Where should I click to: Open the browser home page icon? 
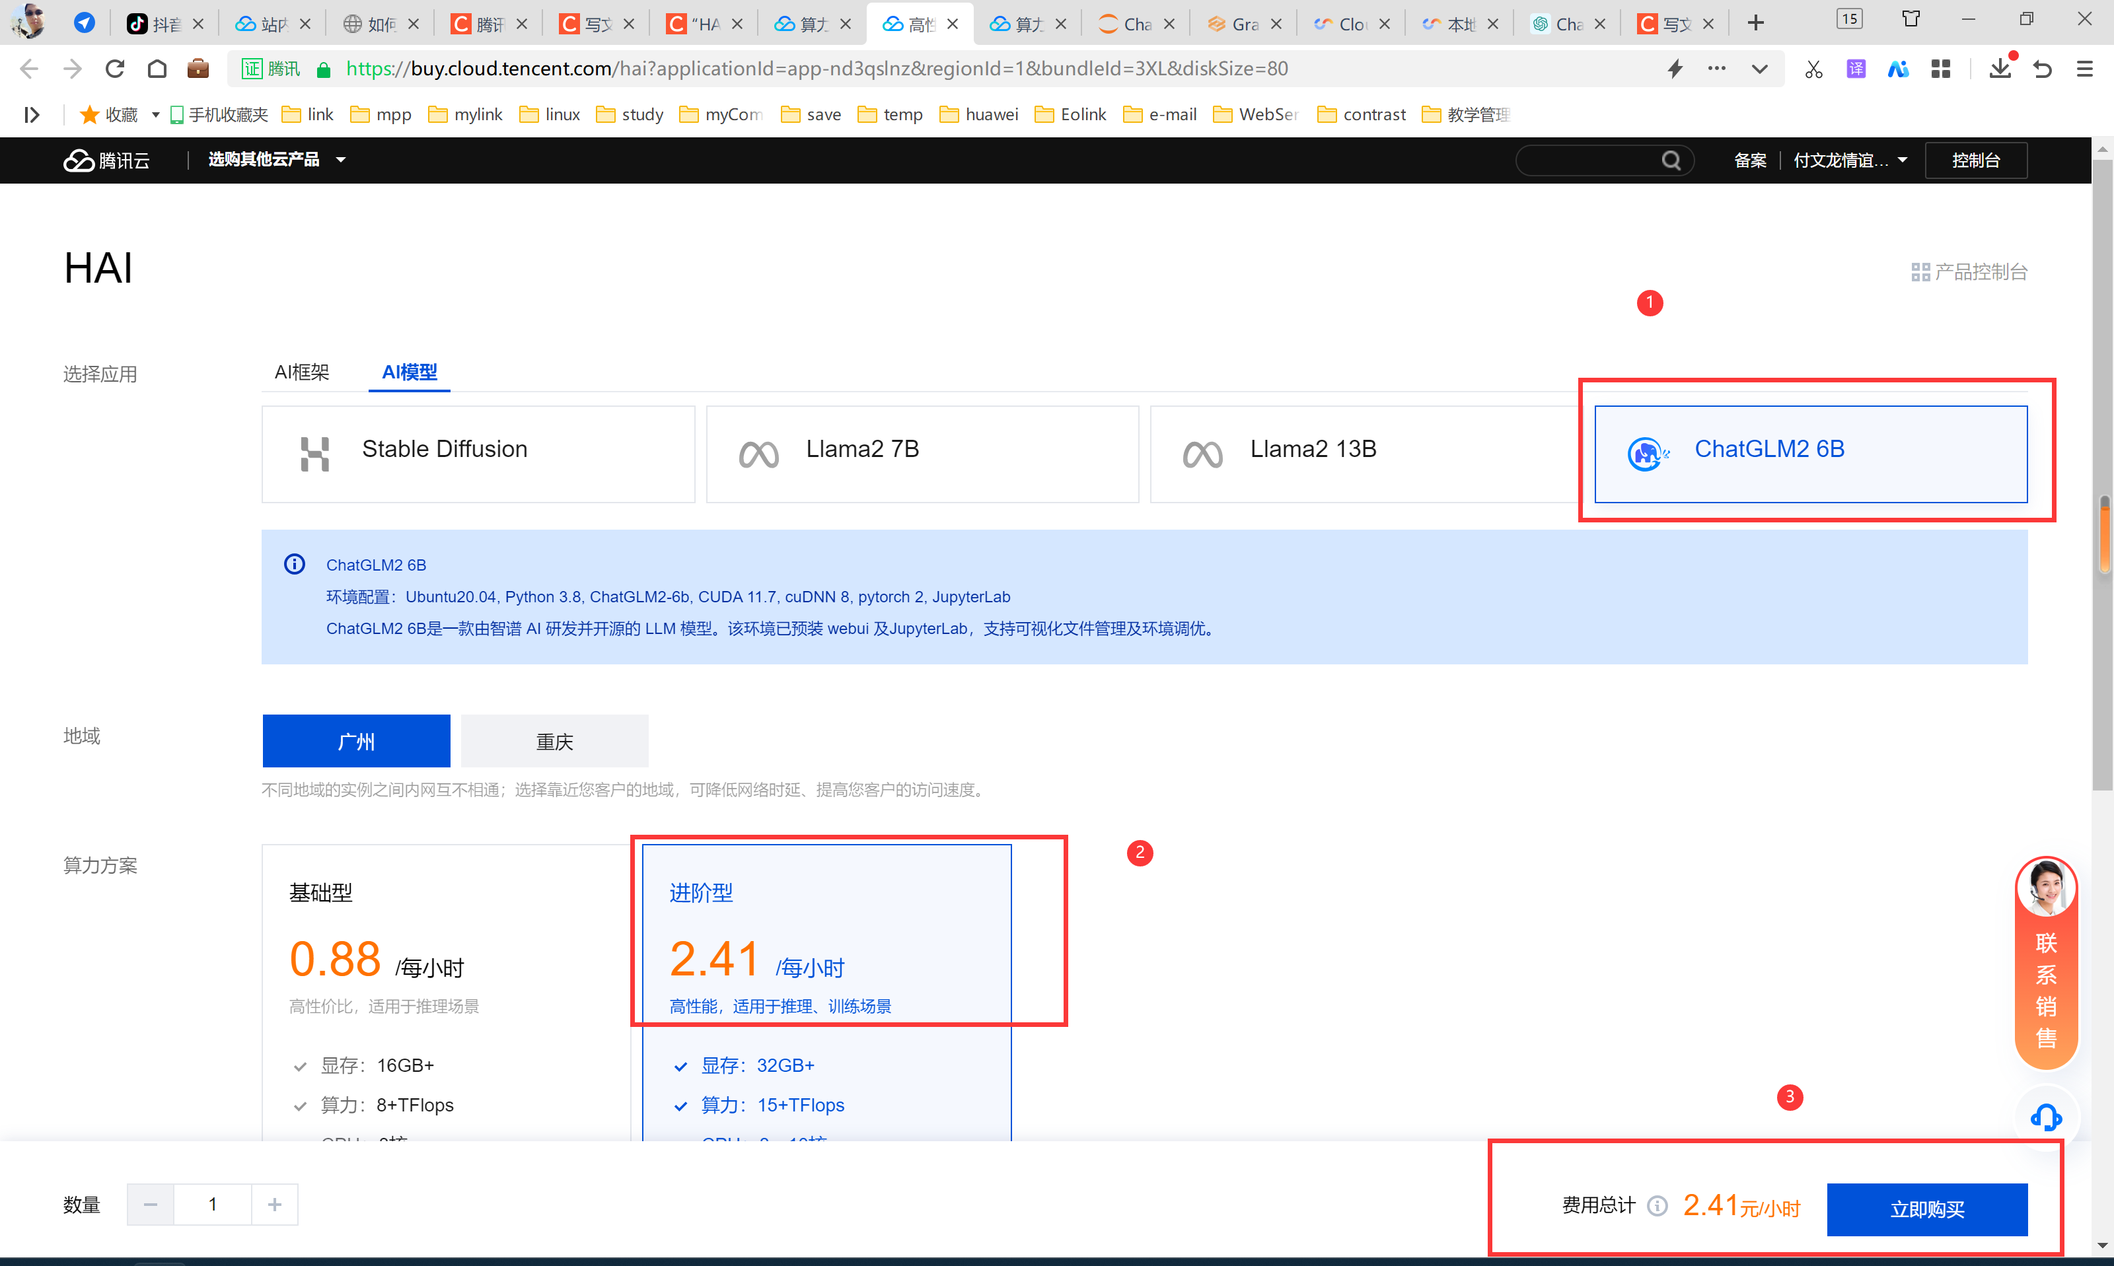(x=157, y=69)
